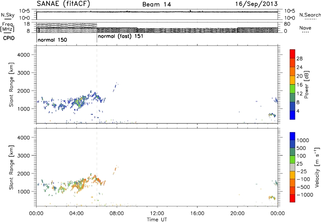Click the "80" Nave tick label
321x222 pixels.
(x=287, y=24)
